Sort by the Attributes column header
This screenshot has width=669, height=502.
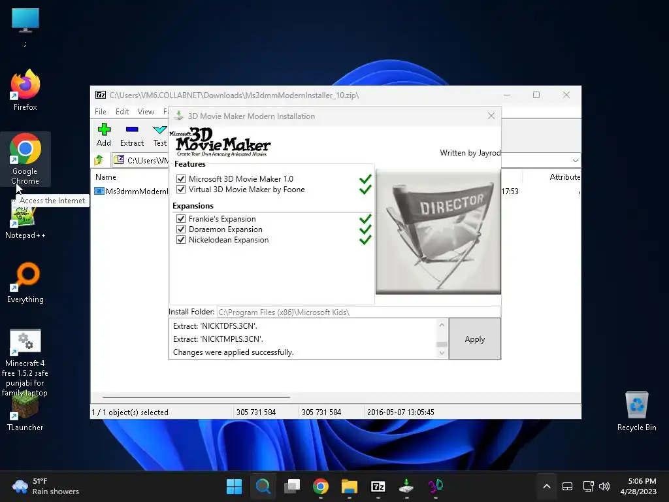[x=565, y=176]
